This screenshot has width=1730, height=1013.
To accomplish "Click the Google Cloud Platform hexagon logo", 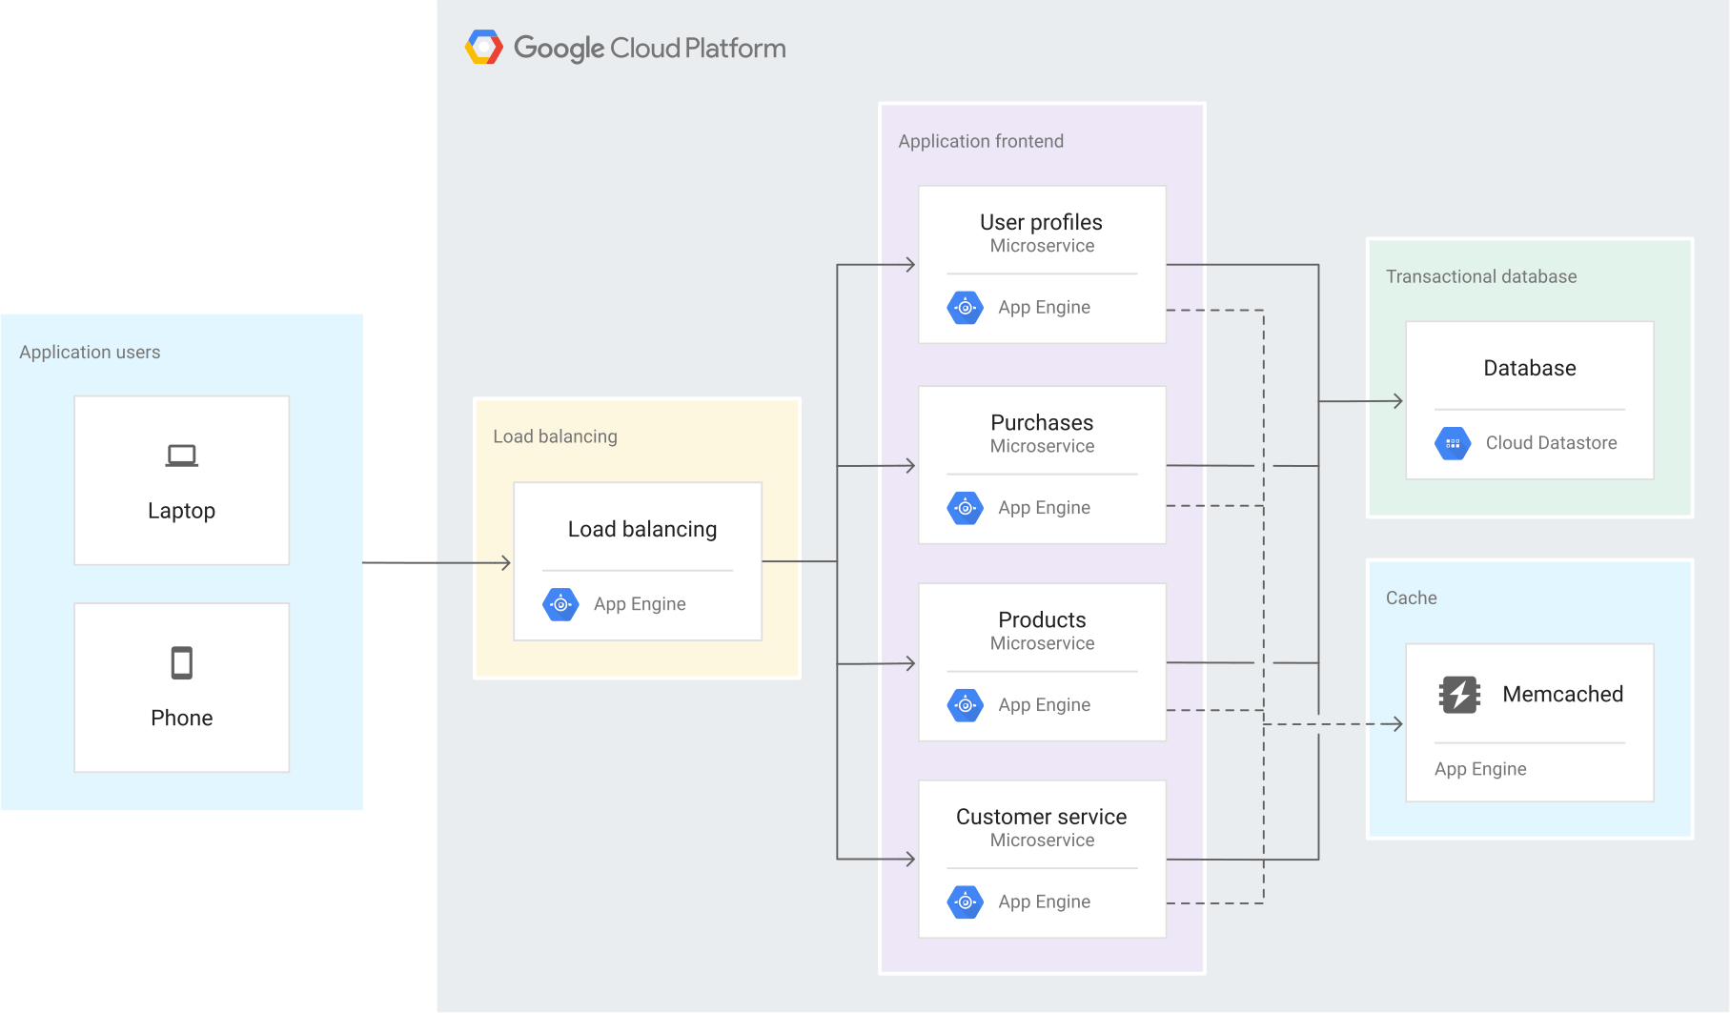I will [x=484, y=47].
